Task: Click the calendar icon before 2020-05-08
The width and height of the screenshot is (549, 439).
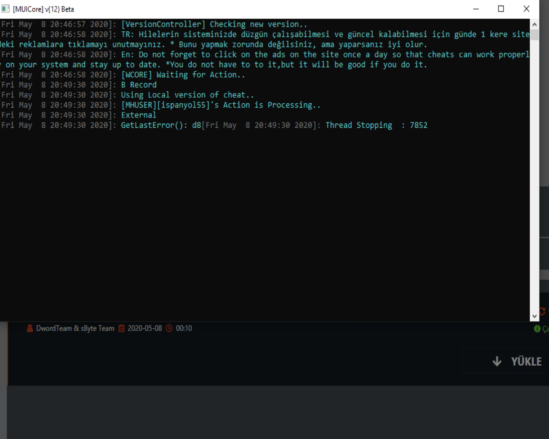Action: coord(122,328)
